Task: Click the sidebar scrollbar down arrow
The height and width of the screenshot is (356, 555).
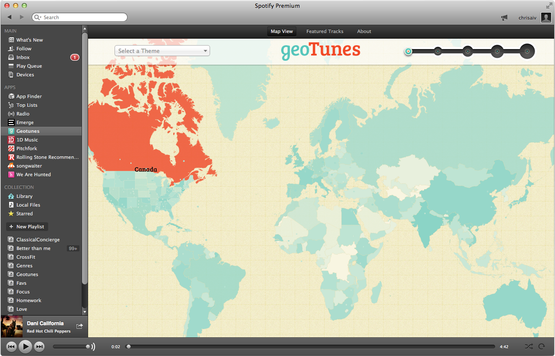Action: 85,312
